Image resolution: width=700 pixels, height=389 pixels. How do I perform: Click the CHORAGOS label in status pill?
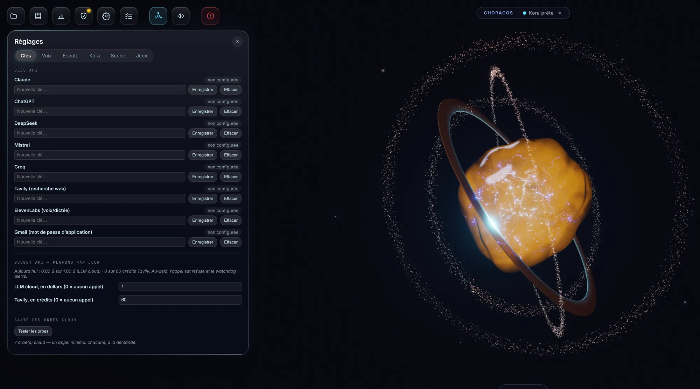point(498,13)
